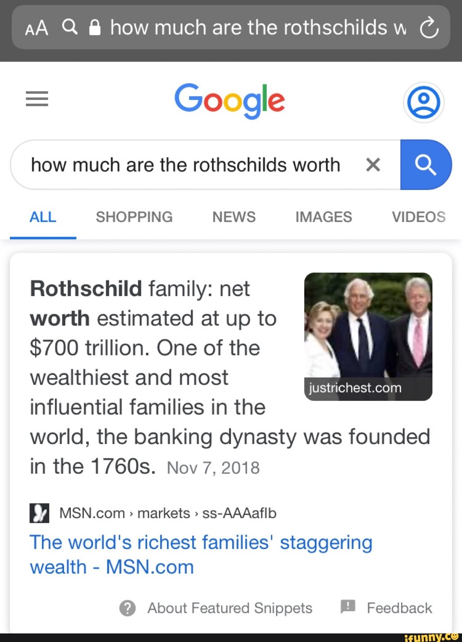This screenshot has height=642, width=462.
Task: Click inside the Google search input field
Action: [x=184, y=165]
